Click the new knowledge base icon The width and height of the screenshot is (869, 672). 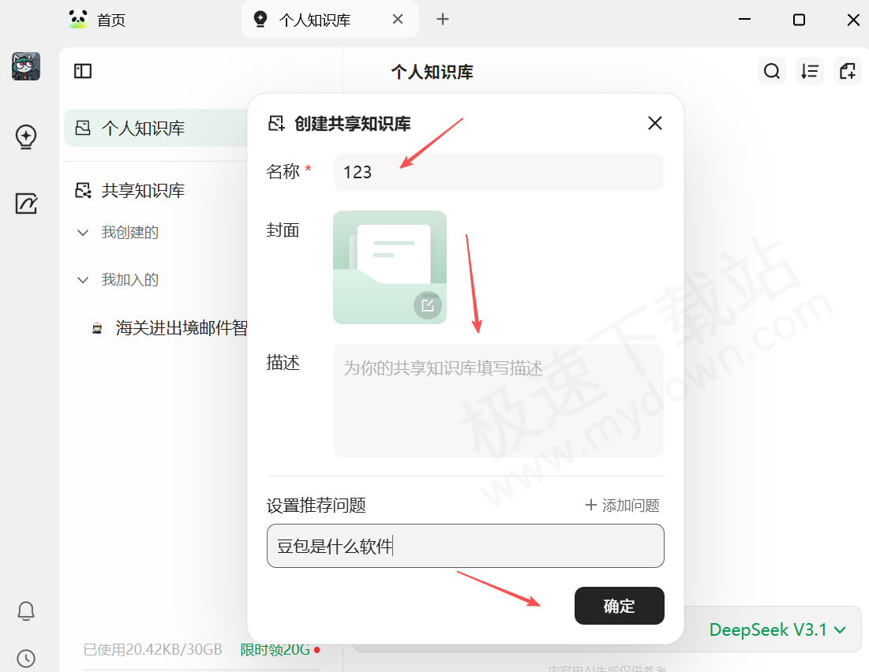847,71
